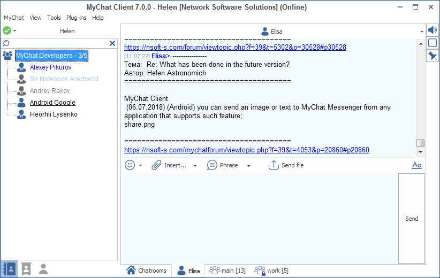Screen dimensions: 440x278
Task: Click the contact list book icon at bottom
Action: pos(9,269)
